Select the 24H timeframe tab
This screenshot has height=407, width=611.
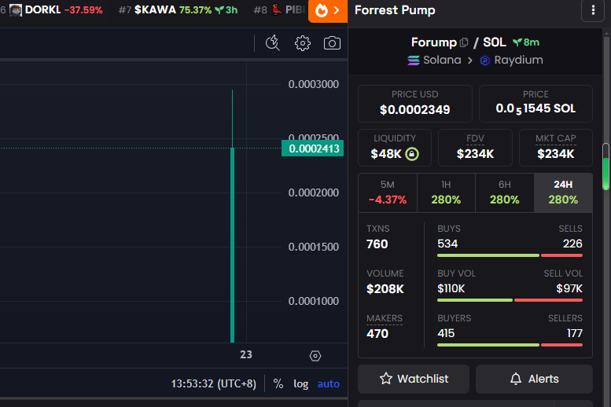pos(564,192)
